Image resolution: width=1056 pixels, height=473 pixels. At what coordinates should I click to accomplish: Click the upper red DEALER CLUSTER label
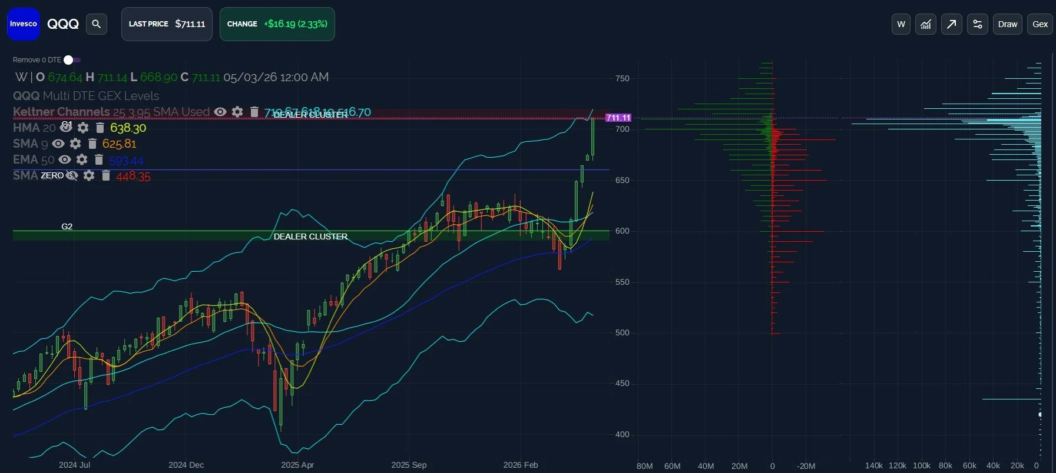(x=310, y=115)
